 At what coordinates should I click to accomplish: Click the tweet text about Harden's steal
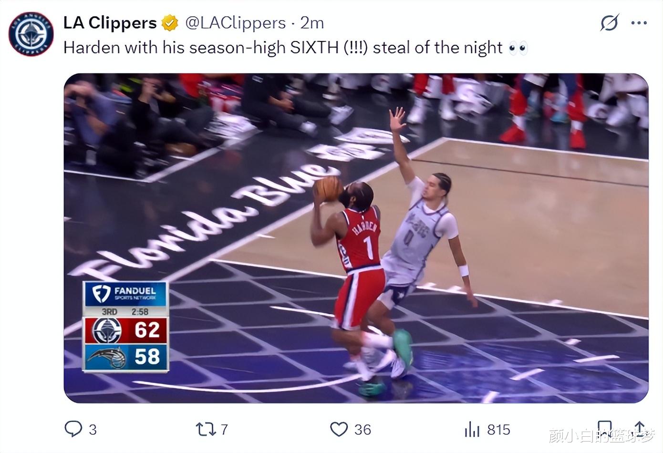click(295, 48)
